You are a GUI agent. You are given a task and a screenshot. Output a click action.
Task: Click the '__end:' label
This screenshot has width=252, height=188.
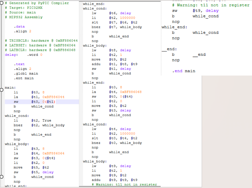tap(169, 49)
